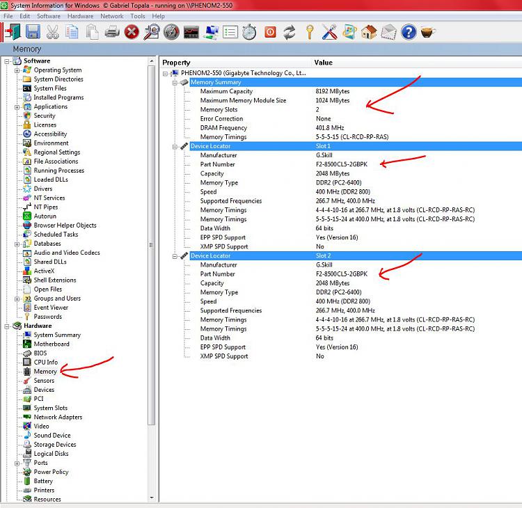Select the Sound Device tree item
Screen dimensions: 522x508
(52, 436)
